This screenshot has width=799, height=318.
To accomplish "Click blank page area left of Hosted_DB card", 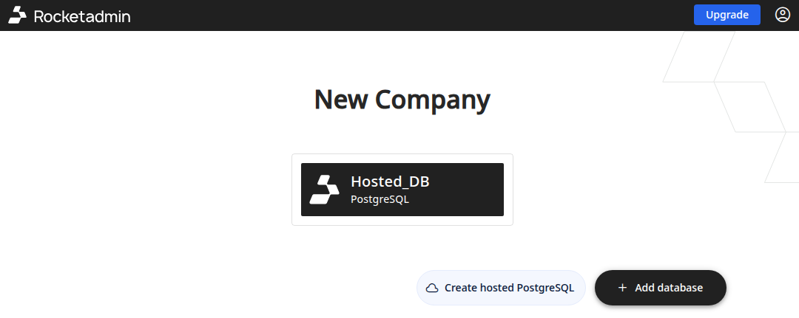I will click(x=148, y=190).
